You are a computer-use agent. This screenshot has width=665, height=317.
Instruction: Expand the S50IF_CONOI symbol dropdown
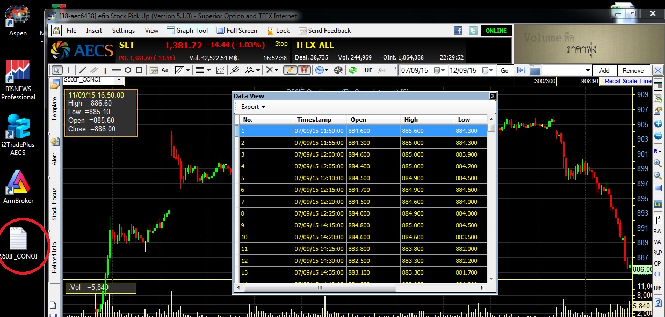click(x=119, y=80)
